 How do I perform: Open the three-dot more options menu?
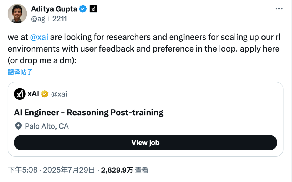pos(279,9)
